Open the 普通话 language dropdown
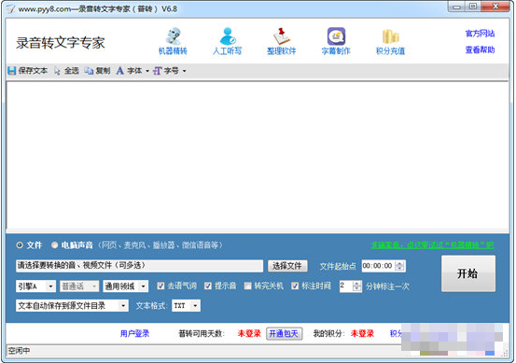Image resolution: width=516 pixels, height=363 pixels. [79, 286]
